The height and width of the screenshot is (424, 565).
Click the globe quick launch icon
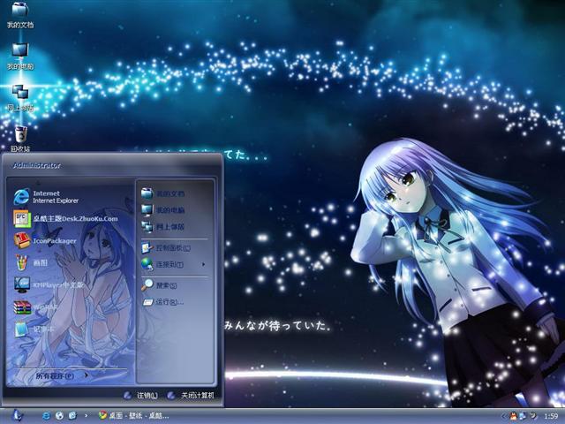click(x=59, y=416)
